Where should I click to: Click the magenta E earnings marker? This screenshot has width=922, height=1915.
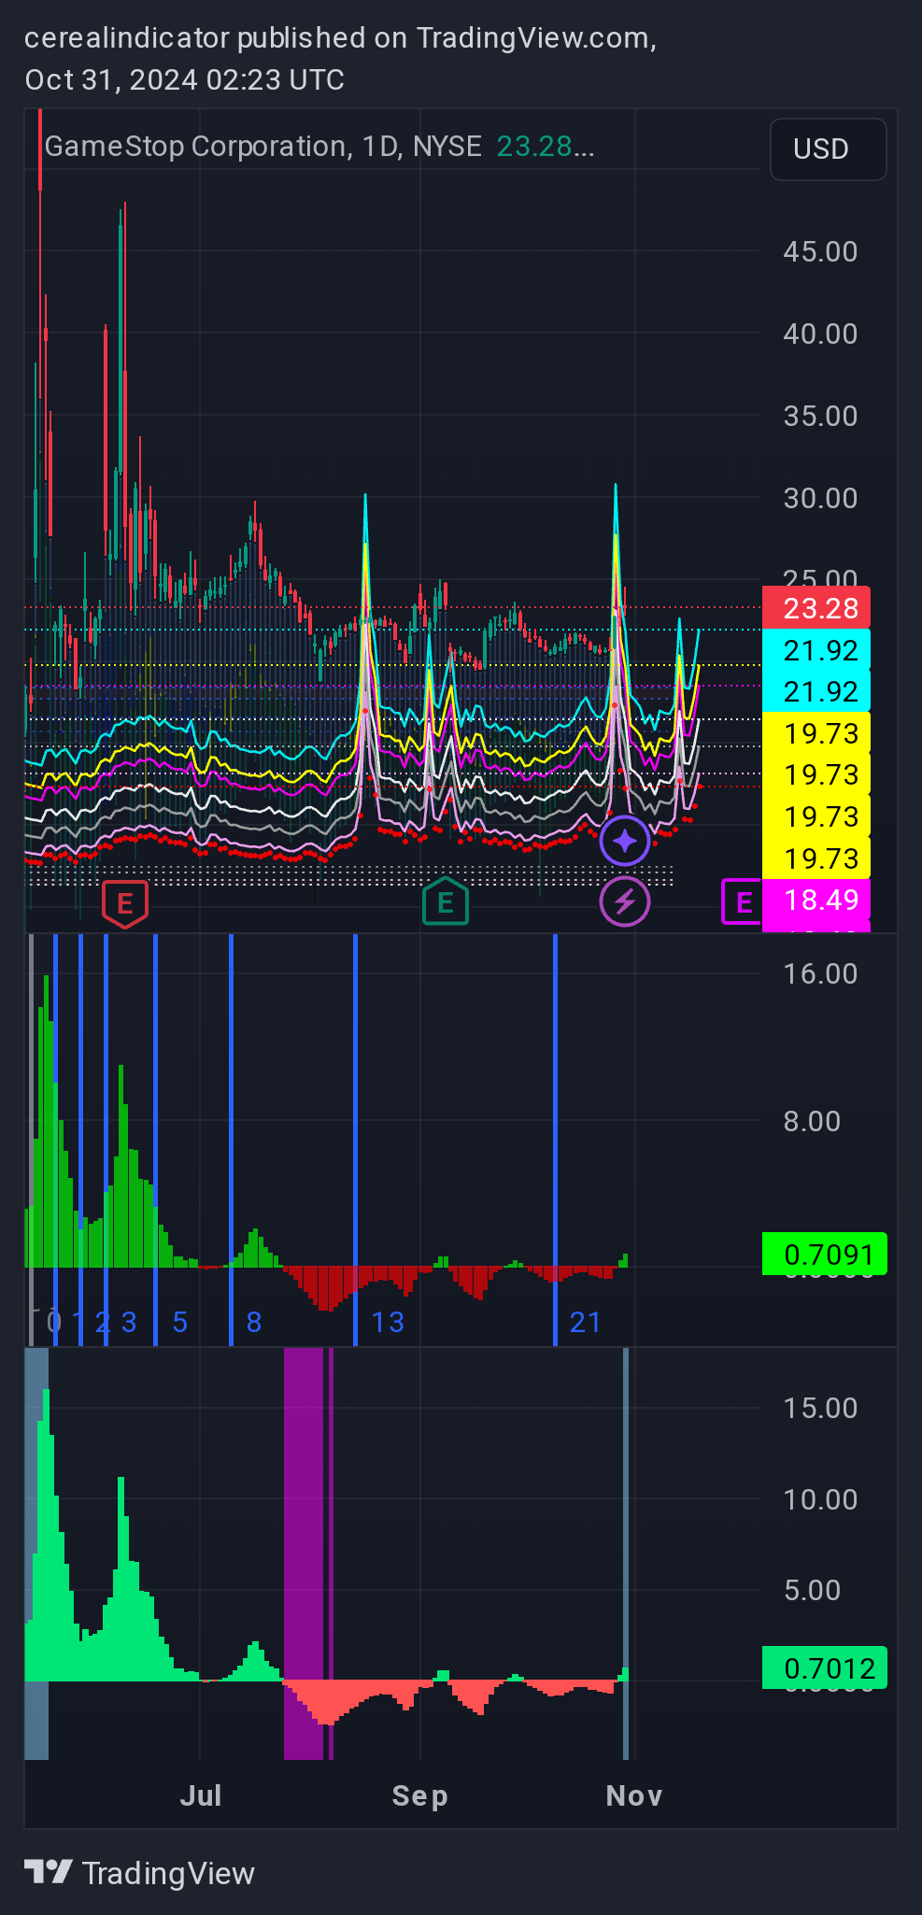pyautogui.click(x=744, y=902)
